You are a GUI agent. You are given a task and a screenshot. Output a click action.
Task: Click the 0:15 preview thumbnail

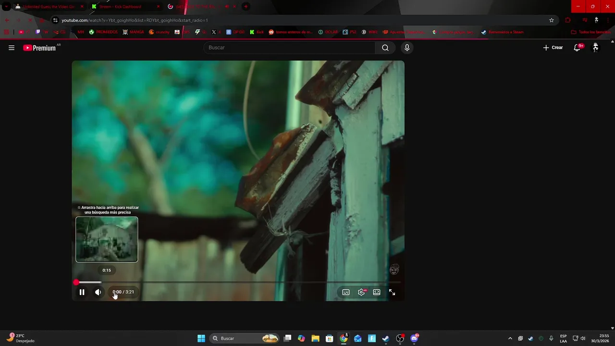107,239
